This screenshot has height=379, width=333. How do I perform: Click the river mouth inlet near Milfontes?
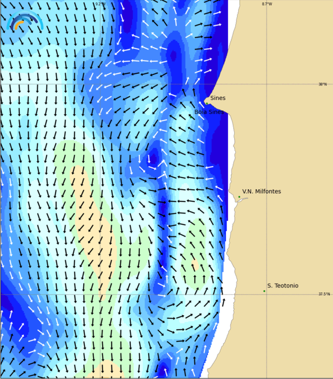(243, 200)
